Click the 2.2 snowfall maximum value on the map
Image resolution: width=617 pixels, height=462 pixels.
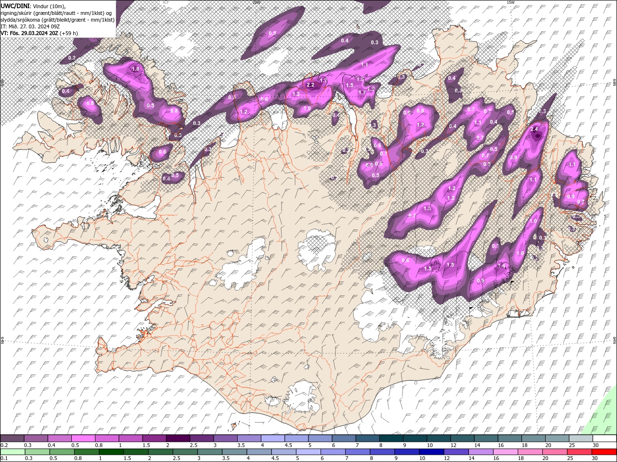pos(310,85)
